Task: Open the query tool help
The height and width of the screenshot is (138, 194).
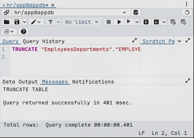Action: pos(23,31)
